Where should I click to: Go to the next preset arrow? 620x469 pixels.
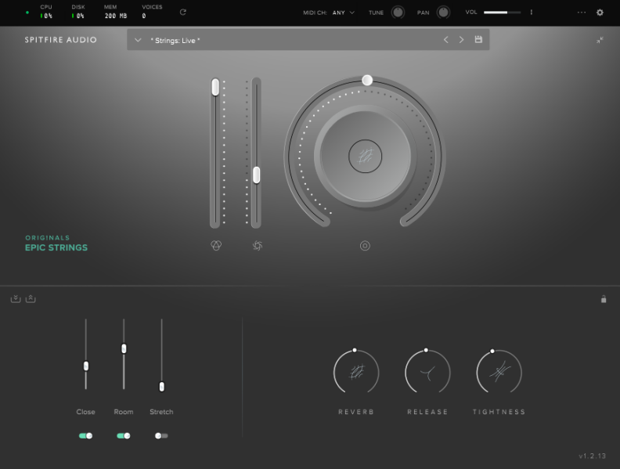point(461,40)
